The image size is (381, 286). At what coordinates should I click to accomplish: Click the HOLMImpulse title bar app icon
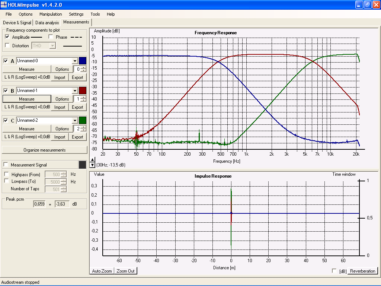(x=4, y=4)
